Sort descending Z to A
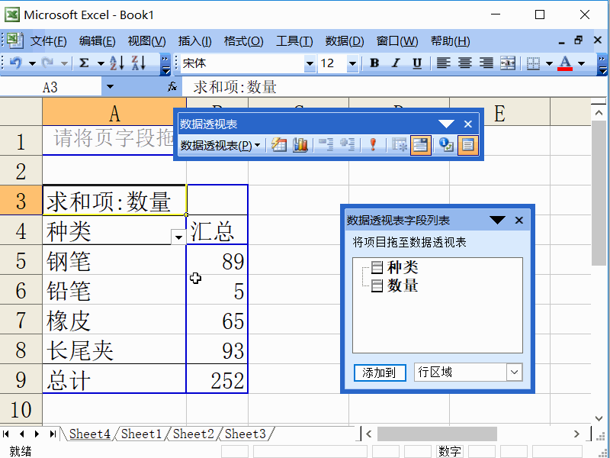The image size is (610, 458). click(139, 63)
